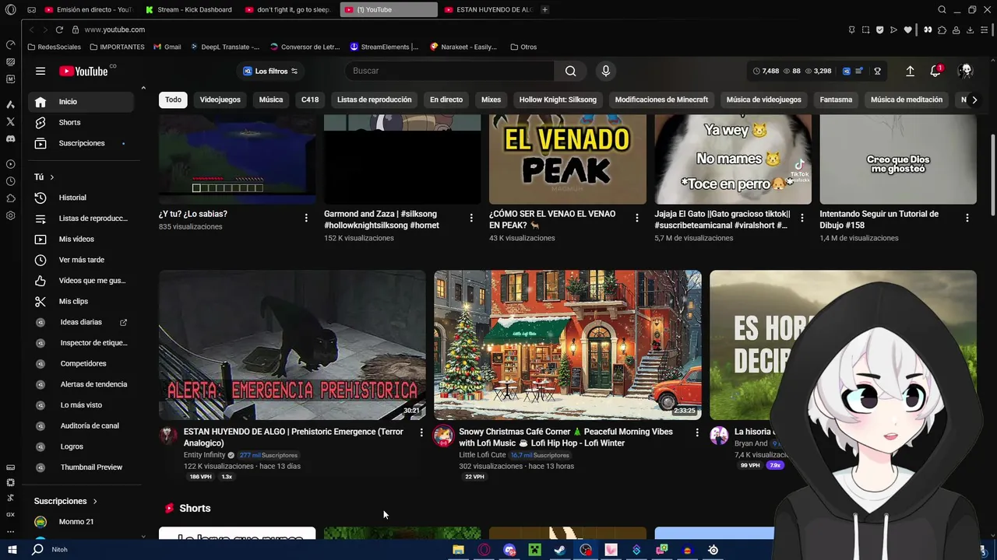Open File Explorer in the taskbar

[x=458, y=550]
